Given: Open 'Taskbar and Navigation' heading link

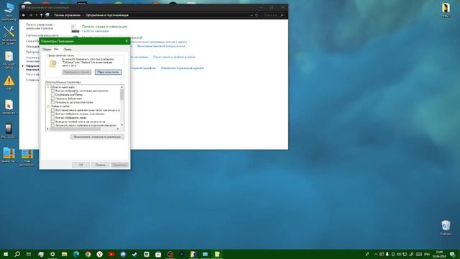Looking at the screenshot, I should tap(104, 27).
